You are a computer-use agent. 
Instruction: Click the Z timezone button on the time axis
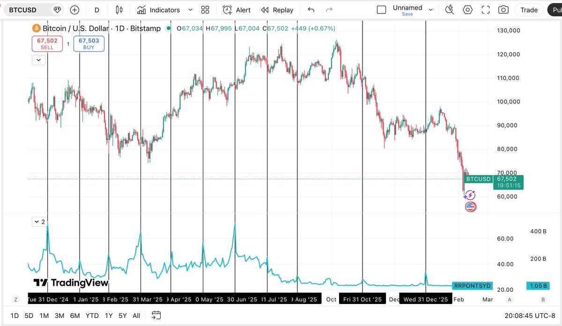pyautogui.click(x=15, y=299)
